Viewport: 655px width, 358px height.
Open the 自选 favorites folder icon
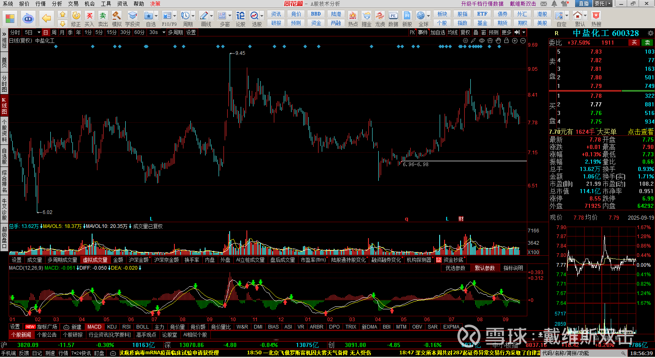[x=148, y=16]
